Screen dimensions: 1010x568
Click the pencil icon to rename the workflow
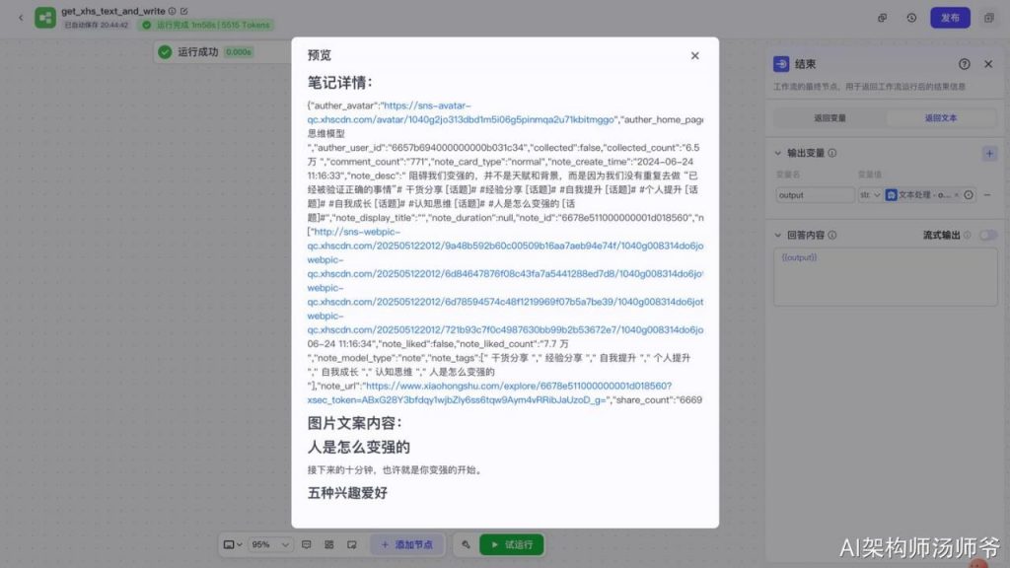click(183, 11)
